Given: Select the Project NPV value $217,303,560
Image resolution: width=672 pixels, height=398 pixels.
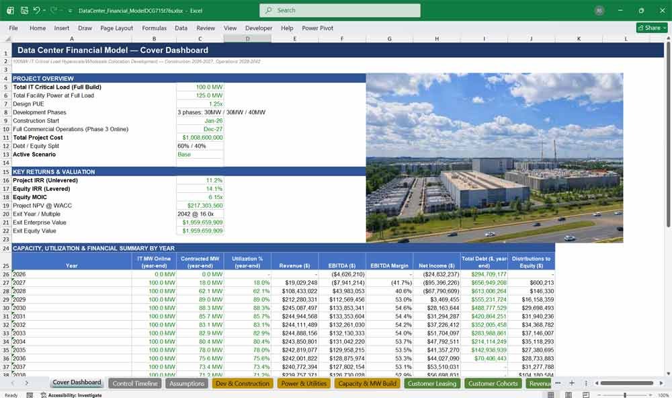Looking at the screenshot, I should pyautogui.click(x=200, y=206).
